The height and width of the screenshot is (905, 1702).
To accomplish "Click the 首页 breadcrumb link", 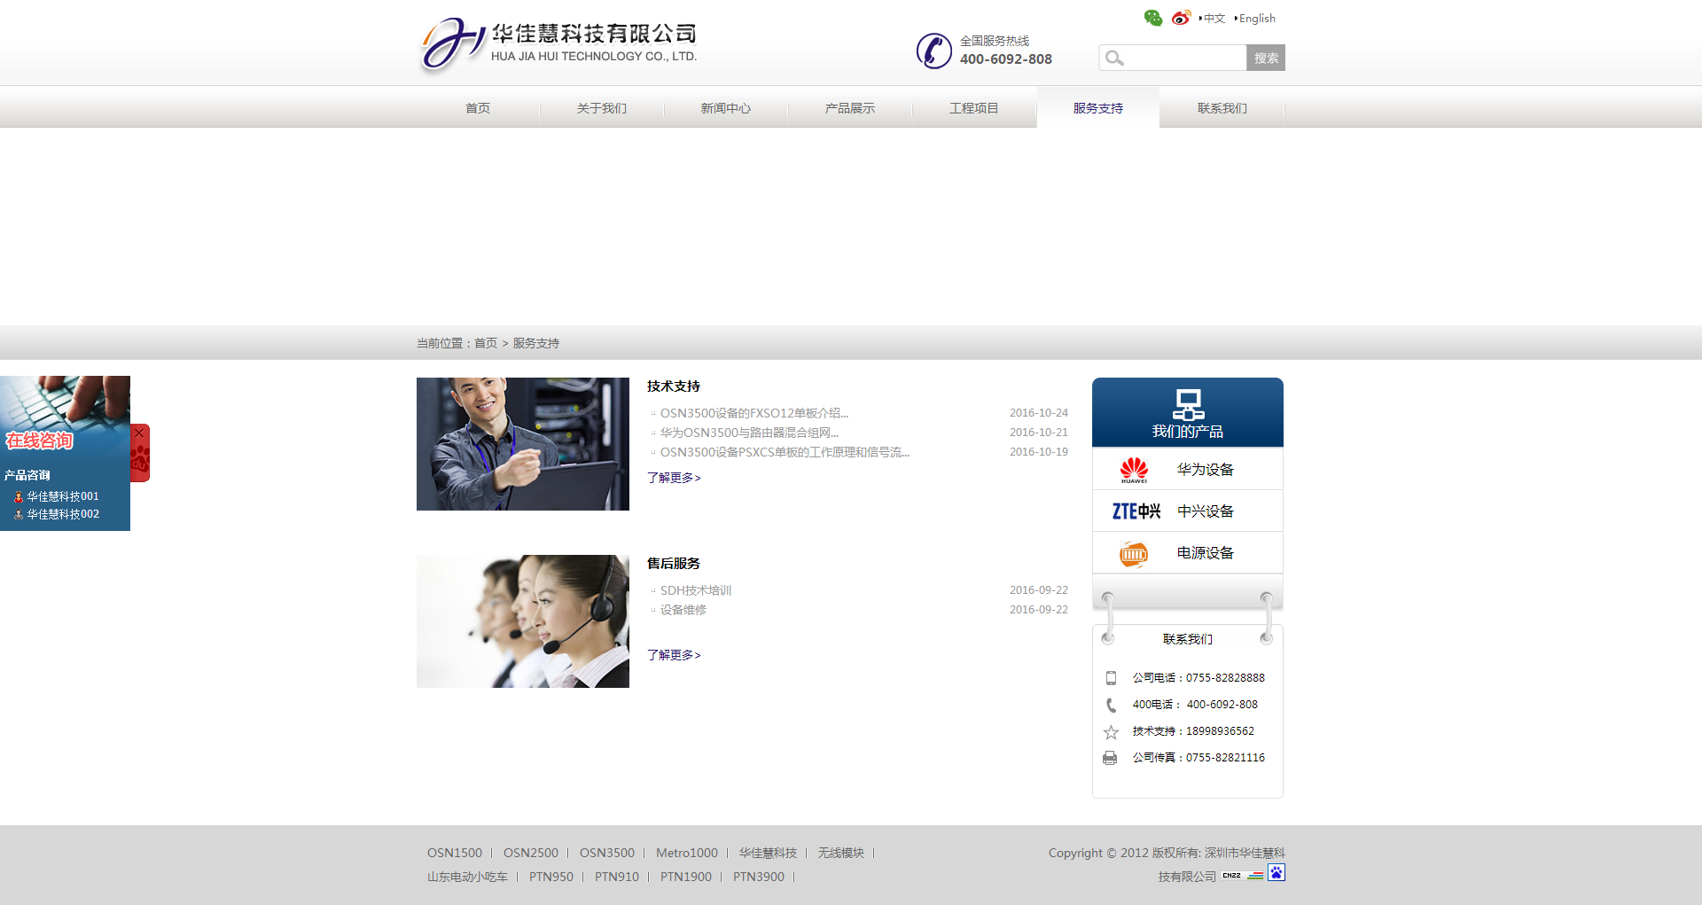I will point(486,343).
